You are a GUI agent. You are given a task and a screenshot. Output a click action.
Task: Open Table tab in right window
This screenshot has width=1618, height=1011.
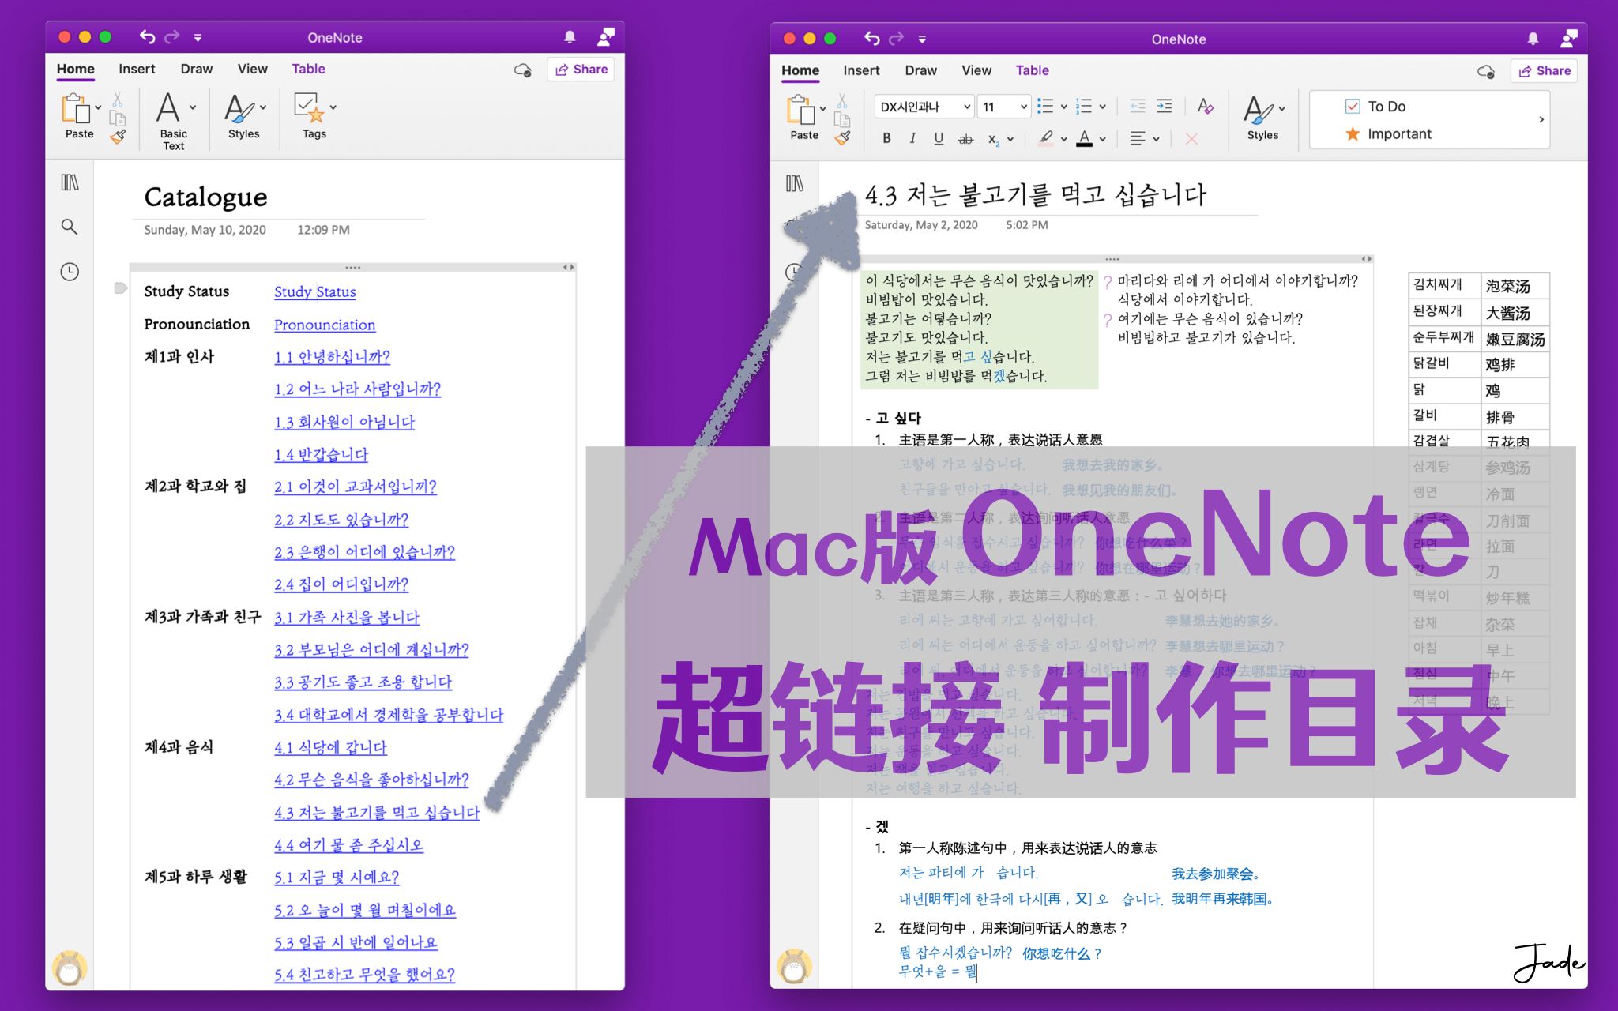pos(1033,70)
